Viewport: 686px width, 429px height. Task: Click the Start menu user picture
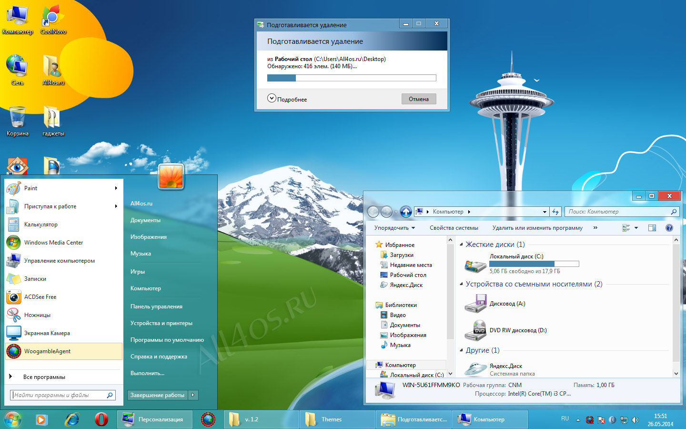(x=171, y=176)
